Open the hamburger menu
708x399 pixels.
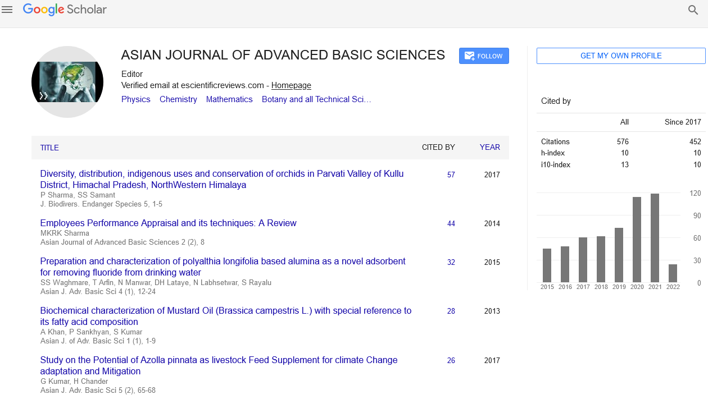pos(7,10)
